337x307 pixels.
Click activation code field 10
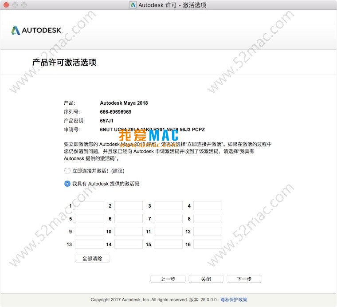click(x=129, y=232)
